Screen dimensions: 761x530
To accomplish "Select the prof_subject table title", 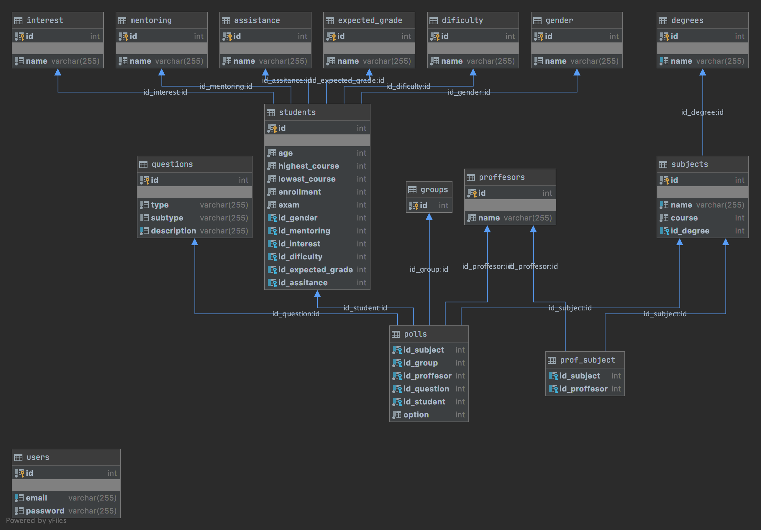I will click(x=587, y=360).
